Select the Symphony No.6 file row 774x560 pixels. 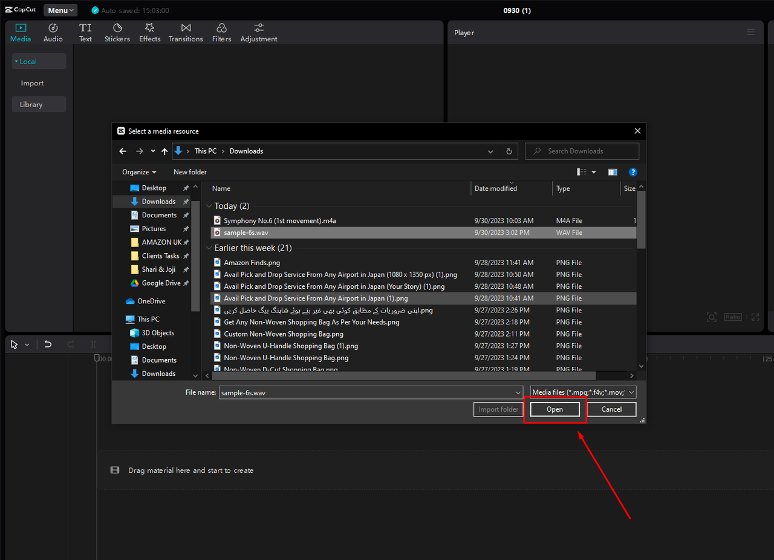pos(281,220)
